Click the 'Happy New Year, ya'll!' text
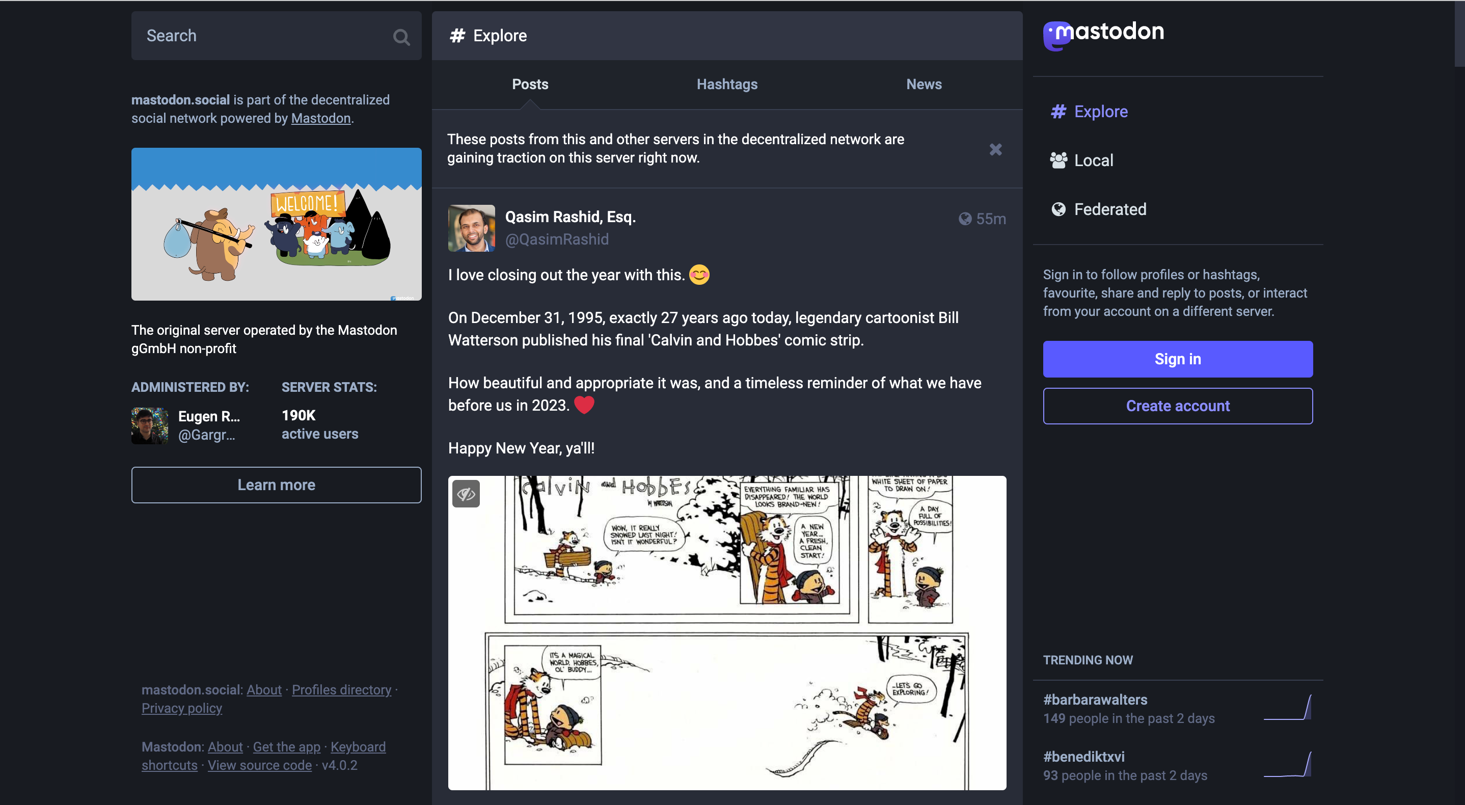The width and height of the screenshot is (1465, 805). pos(521,448)
